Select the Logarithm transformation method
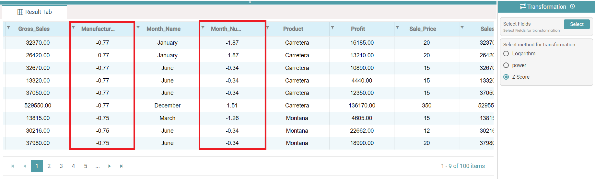This screenshot has width=595, height=179. pos(506,54)
